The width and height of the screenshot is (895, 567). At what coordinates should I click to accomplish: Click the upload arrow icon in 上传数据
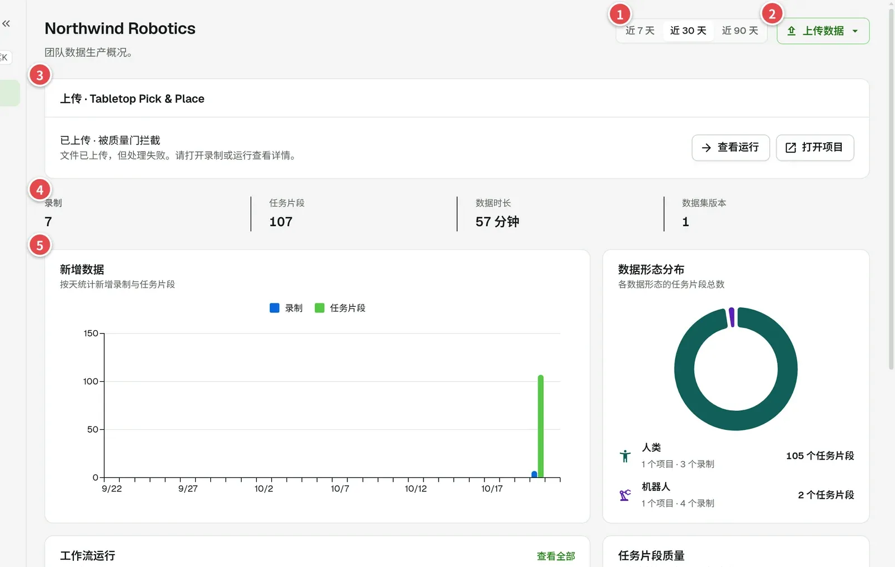[x=792, y=31]
